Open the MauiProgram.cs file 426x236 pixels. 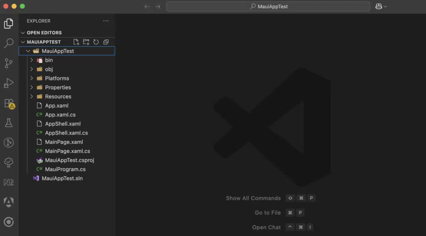coord(65,170)
